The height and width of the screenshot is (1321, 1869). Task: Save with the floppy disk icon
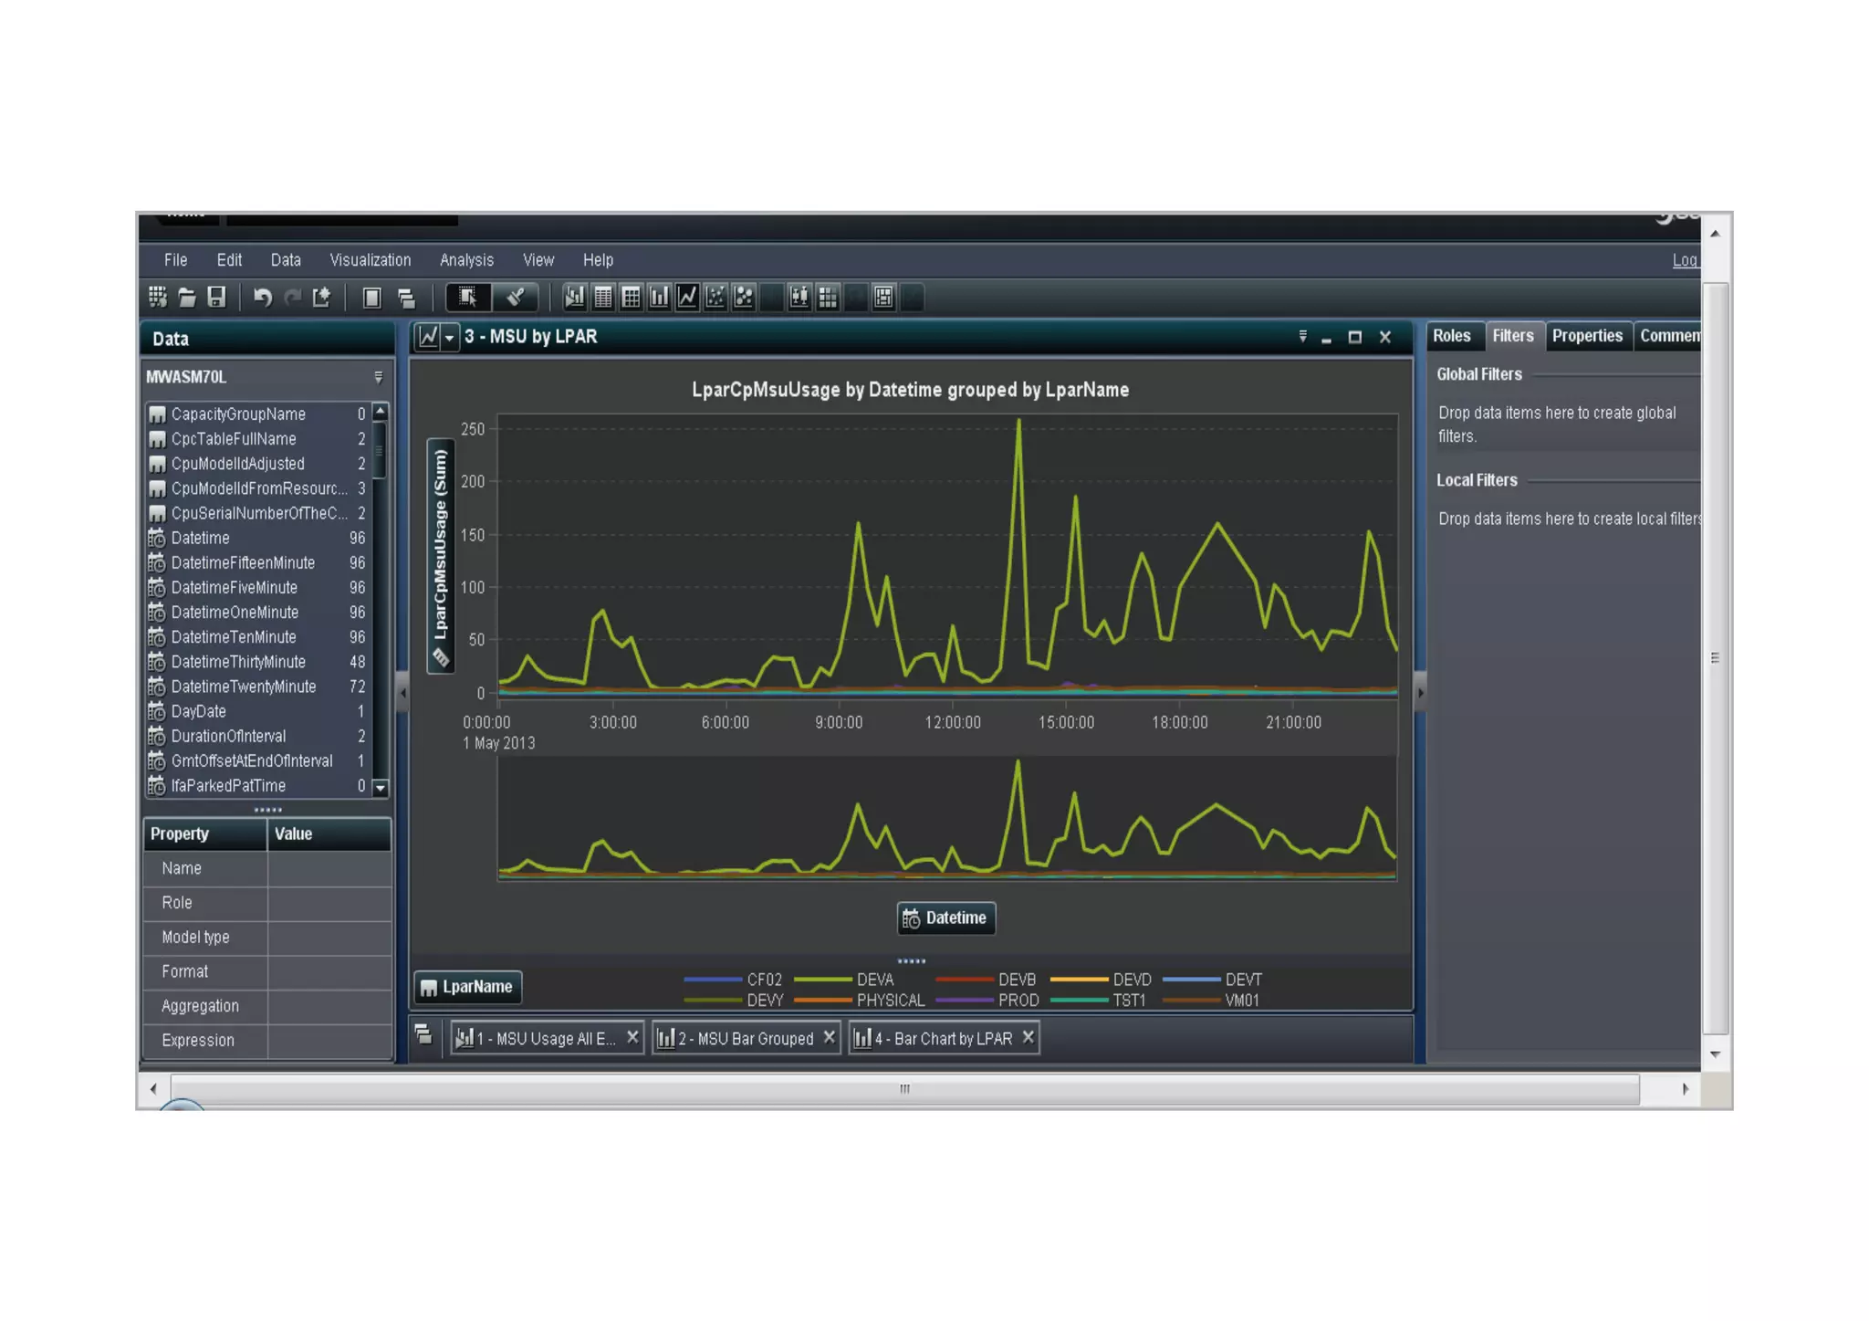[216, 298]
